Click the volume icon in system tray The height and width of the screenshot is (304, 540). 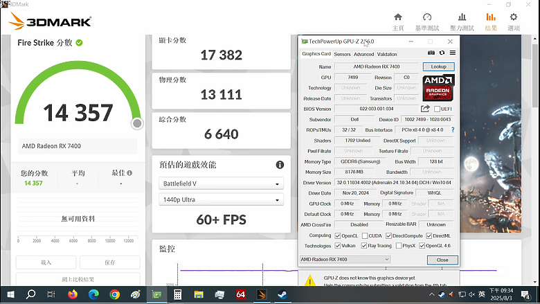[472, 294]
